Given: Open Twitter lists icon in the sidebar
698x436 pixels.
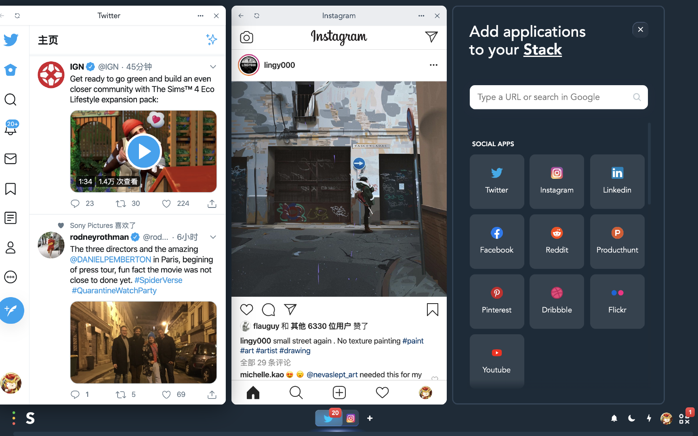Looking at the screenshot, I should tap(11, 218).
